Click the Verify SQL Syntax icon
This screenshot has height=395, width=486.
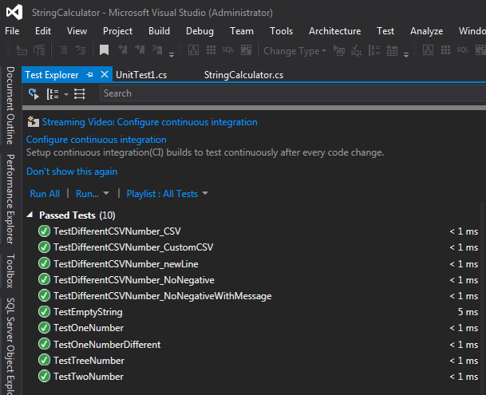(357, 50)
